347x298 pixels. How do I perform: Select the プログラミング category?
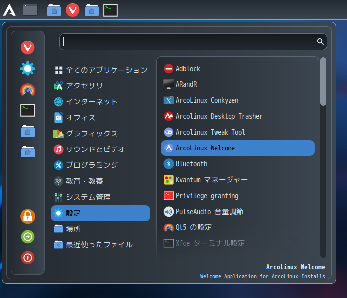pos(100,165)
